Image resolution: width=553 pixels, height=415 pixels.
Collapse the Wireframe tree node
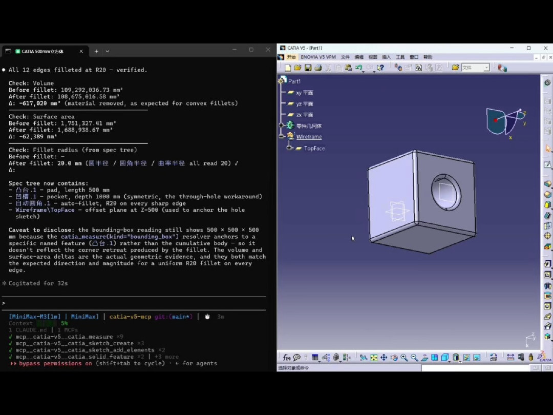(x=282, y=136)
